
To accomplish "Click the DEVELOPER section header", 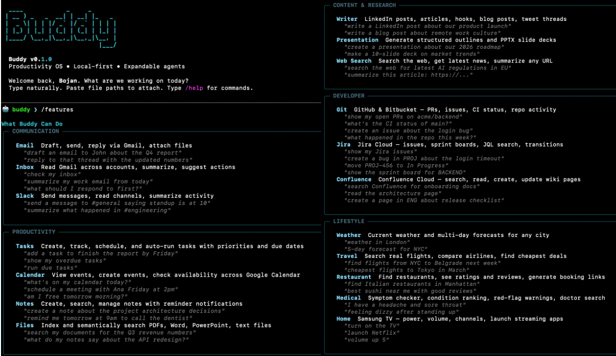I will point(349,96).
